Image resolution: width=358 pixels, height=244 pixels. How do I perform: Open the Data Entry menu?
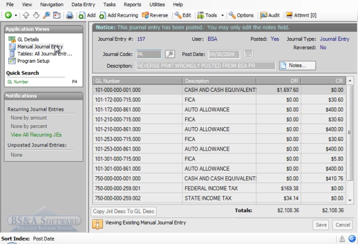point(83,4)
